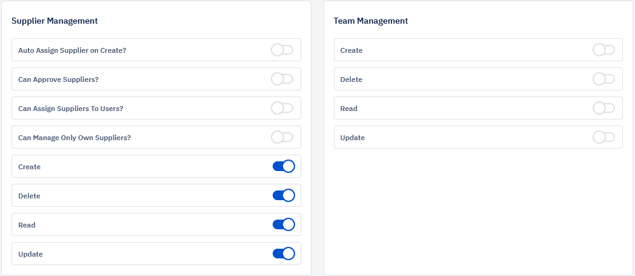This screenshot has width=635, height=276.
Task: Select the 'Auto Assign Supplier on Create?' label text
Action: point(73,50)
